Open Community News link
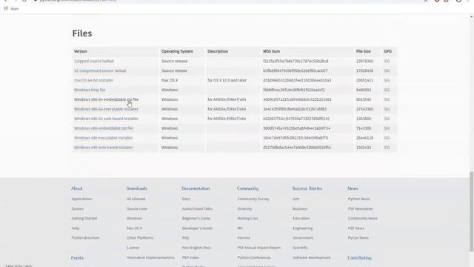Image resolution: width=474 pixels, height=267 pixels. [362, 218]
